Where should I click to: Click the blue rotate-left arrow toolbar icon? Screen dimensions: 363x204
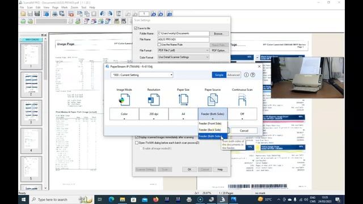[103, 14]
